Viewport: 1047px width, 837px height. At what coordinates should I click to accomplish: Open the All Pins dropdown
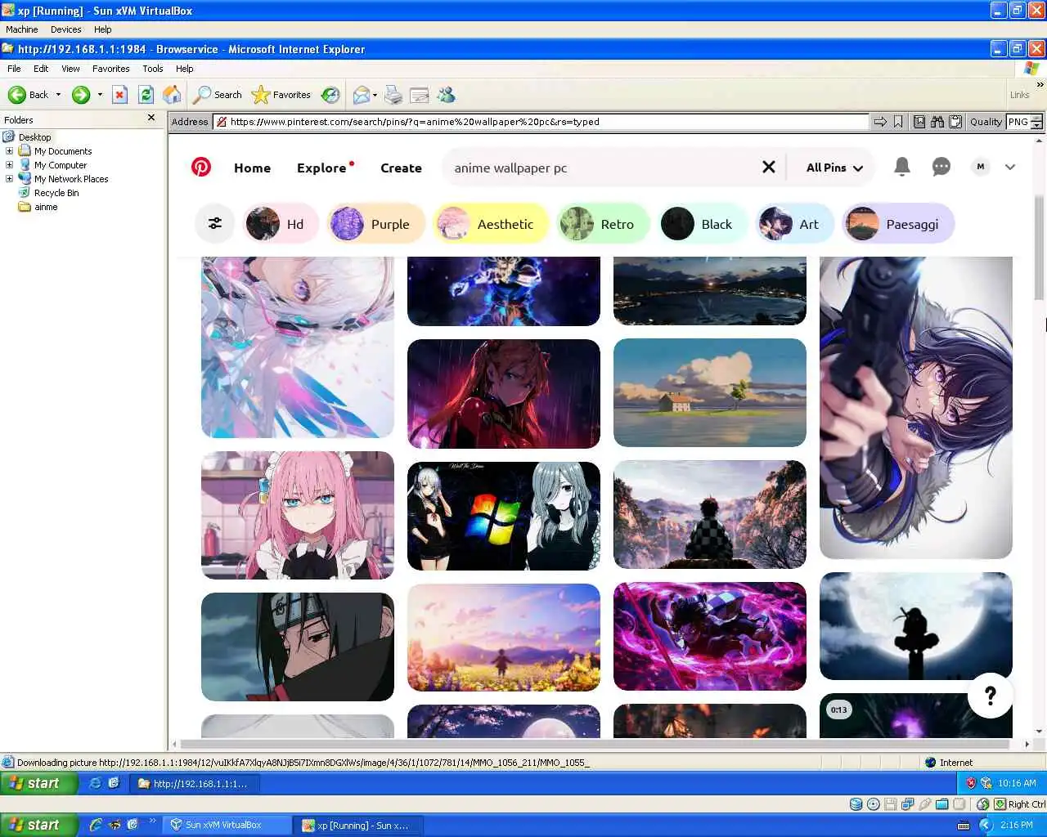pos(834,168)
